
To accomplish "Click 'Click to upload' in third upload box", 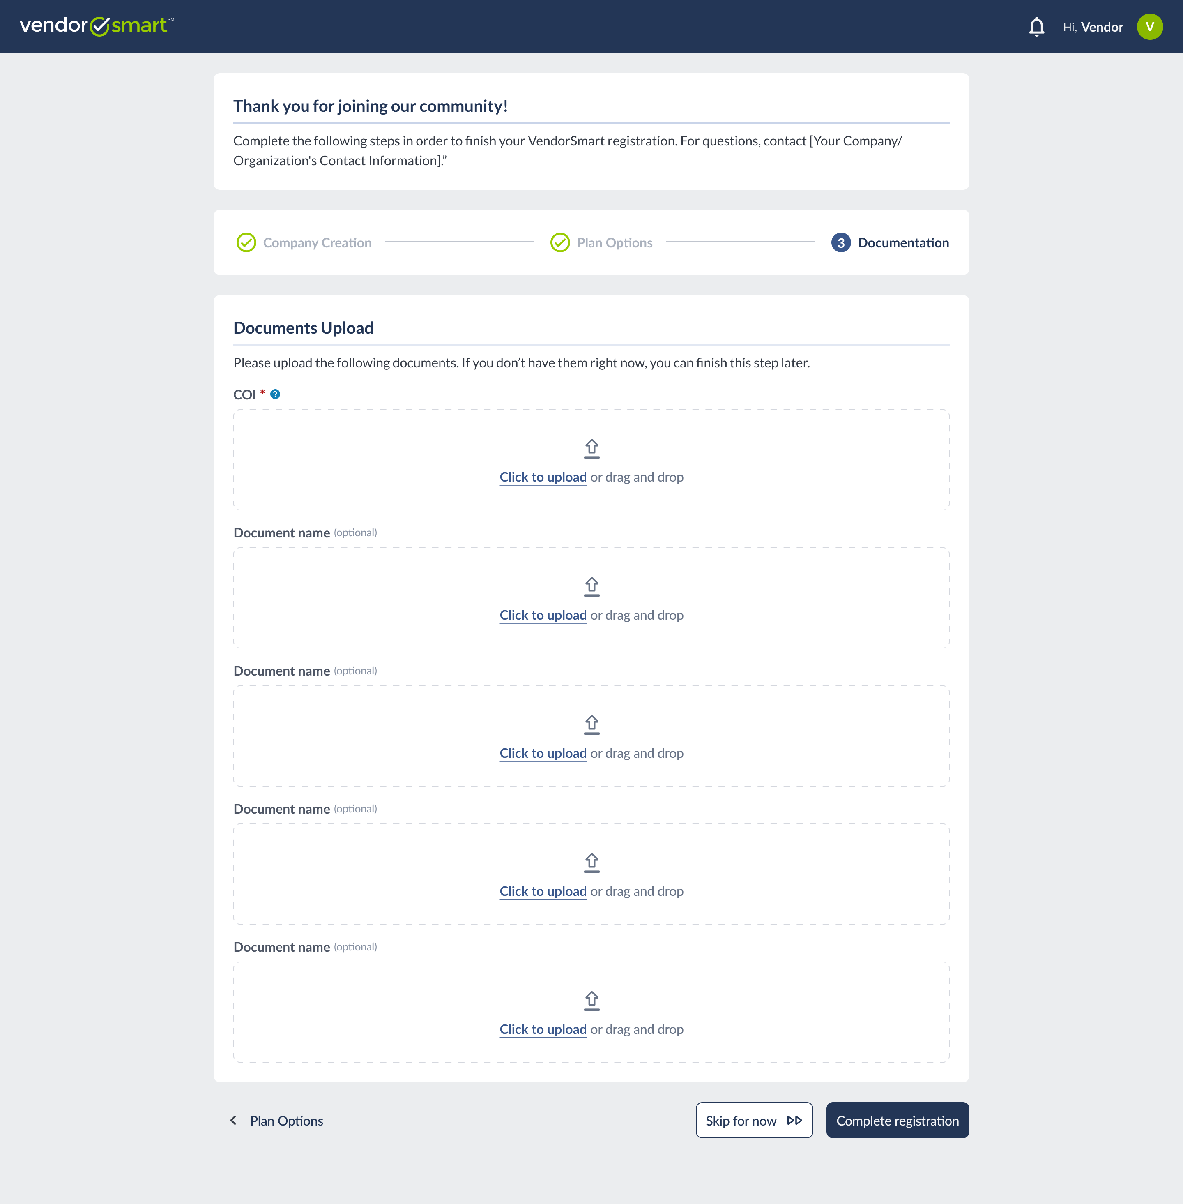I will pos(543,753).
